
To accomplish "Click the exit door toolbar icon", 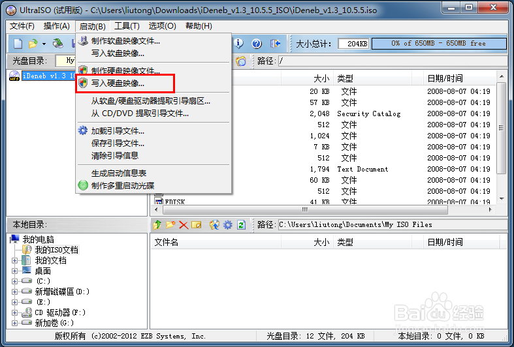I will pos(275,43).
